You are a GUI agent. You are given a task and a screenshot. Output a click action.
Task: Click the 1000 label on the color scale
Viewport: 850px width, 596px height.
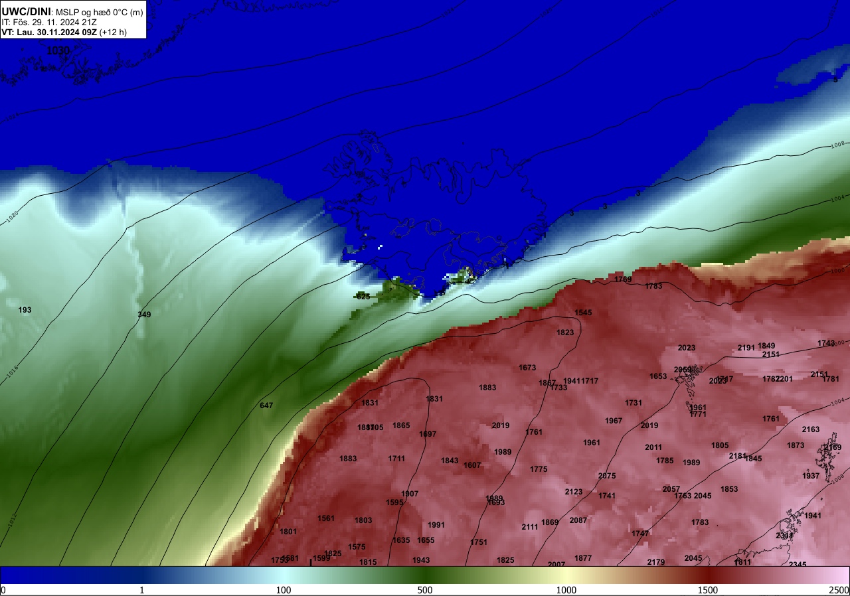566,590
